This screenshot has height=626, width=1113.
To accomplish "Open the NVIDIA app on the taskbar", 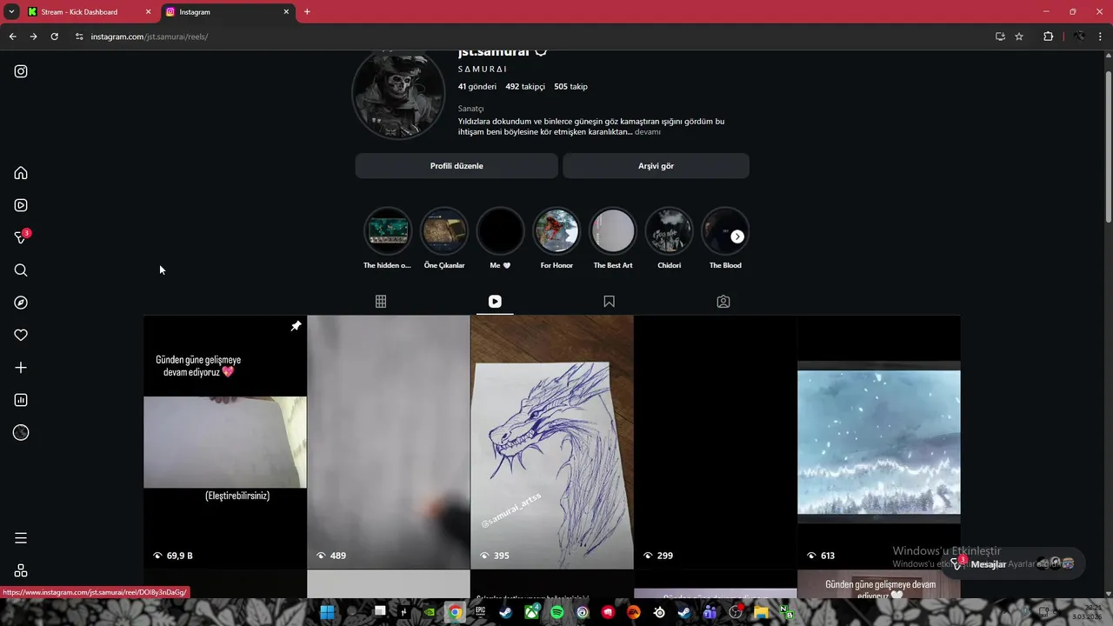I will click(x=430, y=612).
